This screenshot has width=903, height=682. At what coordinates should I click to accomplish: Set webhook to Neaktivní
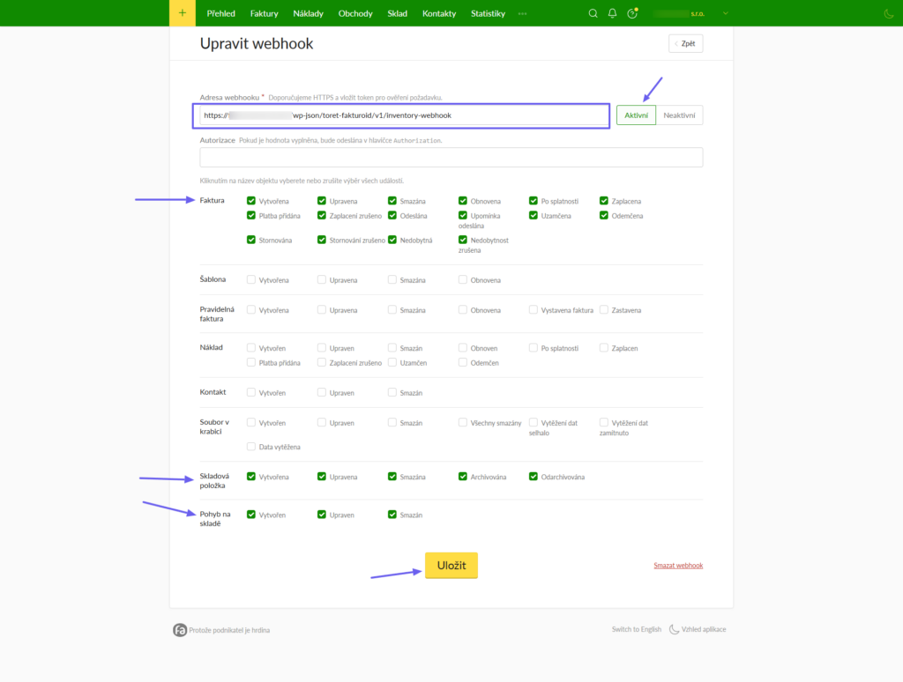(x=679, y=115)
